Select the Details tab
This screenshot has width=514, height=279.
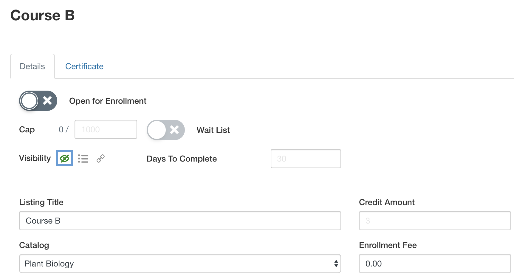[x=32, y=66]
